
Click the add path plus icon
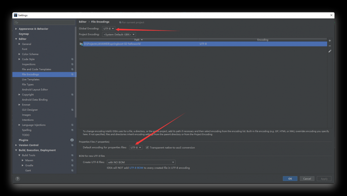(x=330, y=41)
